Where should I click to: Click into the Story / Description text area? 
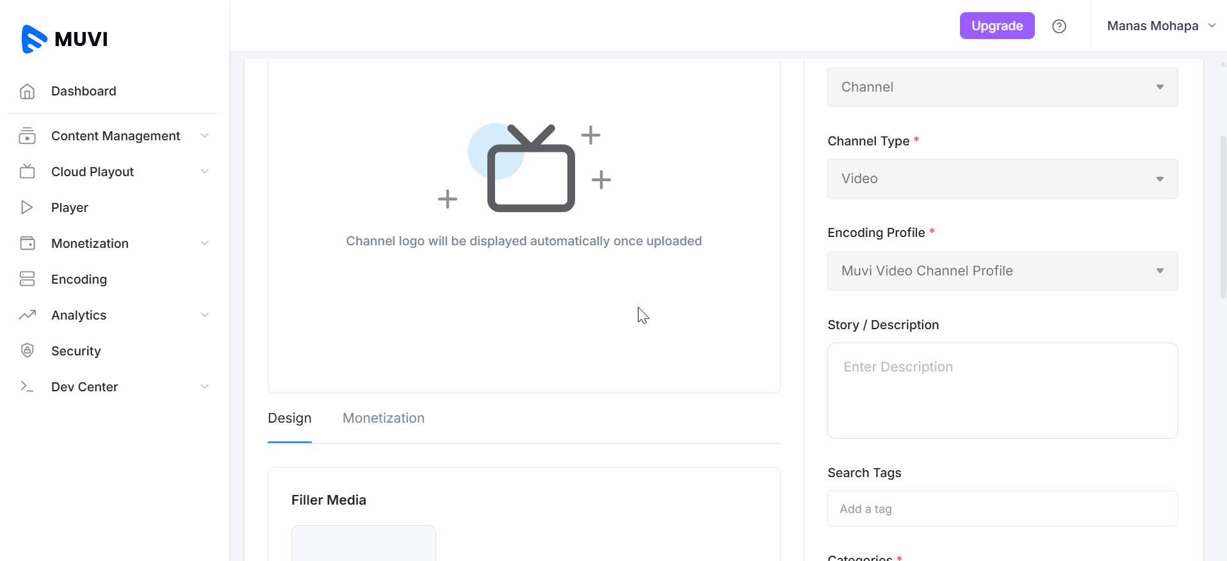(x=1002, y=391)
